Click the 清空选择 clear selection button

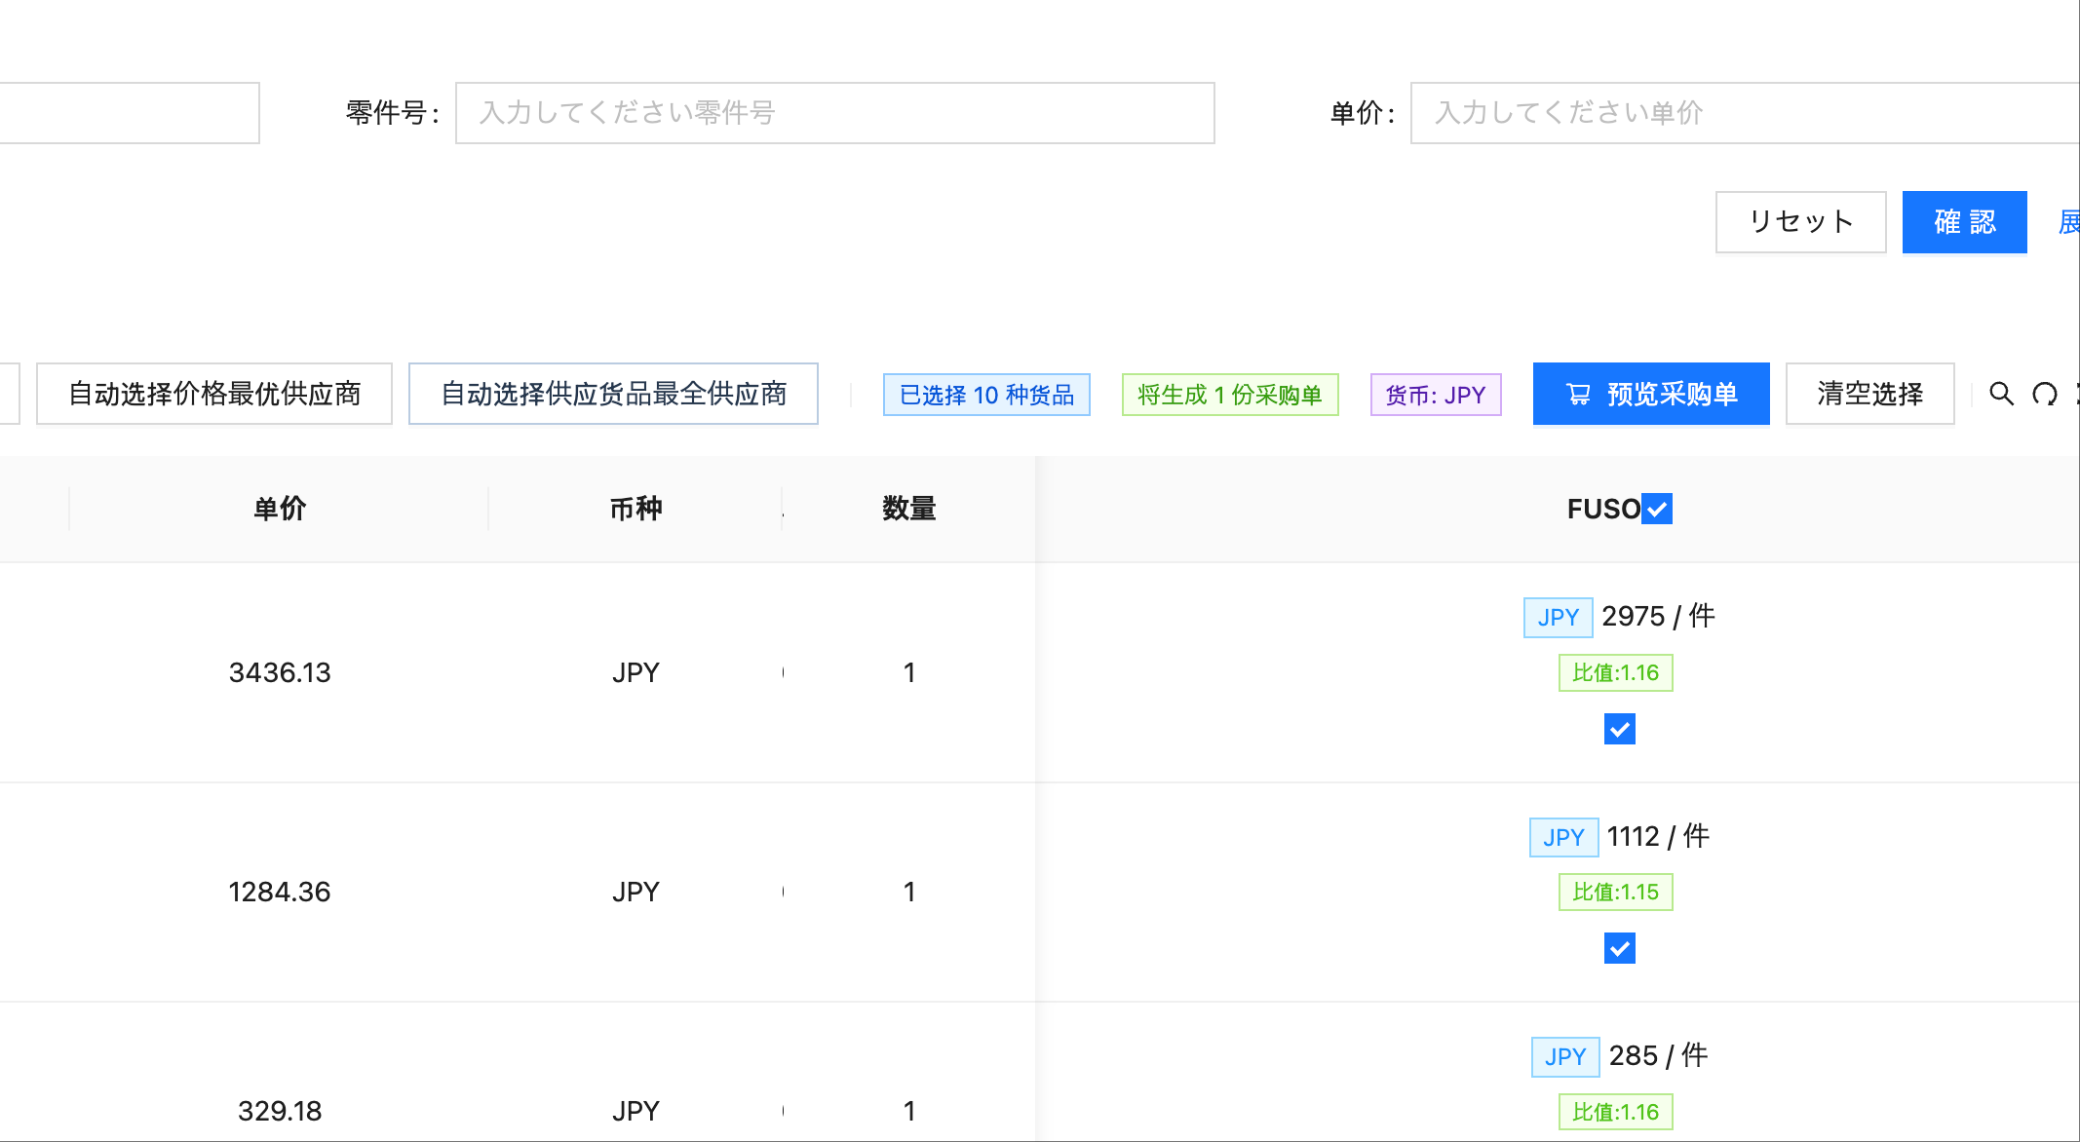coord(1869,394)
